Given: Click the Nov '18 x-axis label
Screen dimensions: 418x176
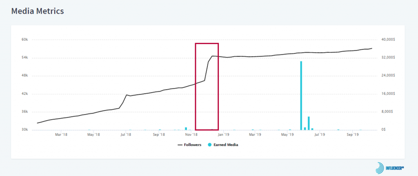Looking at the screenshot, I should click(x=191, y=134).
